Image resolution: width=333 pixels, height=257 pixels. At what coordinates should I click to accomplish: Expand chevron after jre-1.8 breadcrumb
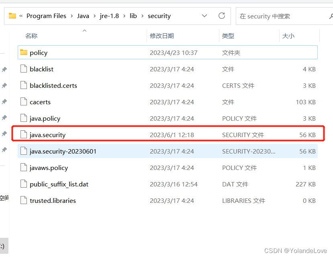[x=124, y=16]
